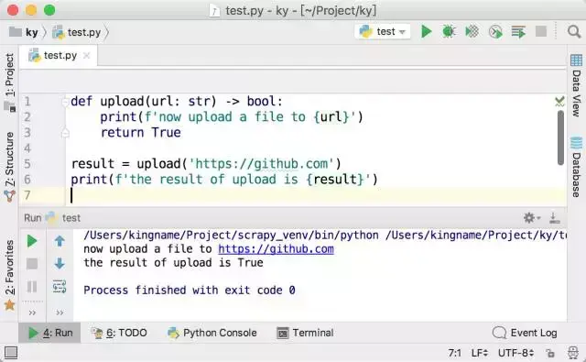Close the test.py editor tab
The width and height of the screenshot is (586, 362).
click(87, 55)
